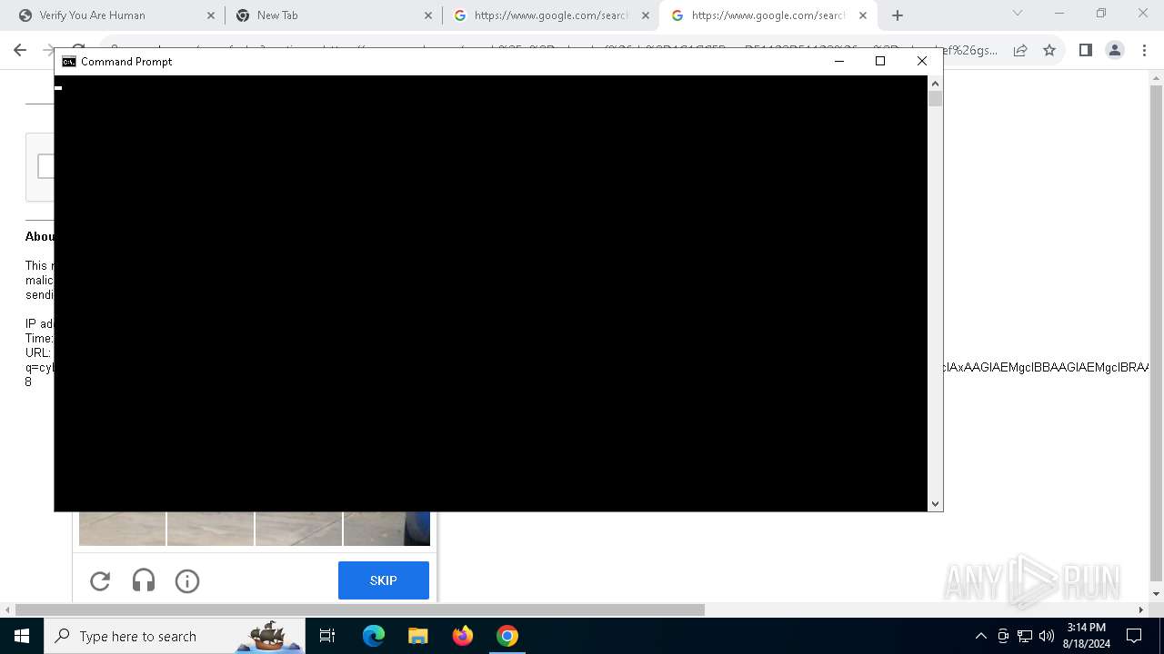The image size is (1164, 654).
Task: Minimize the Command Prompt window
Action: click(839, 61)
